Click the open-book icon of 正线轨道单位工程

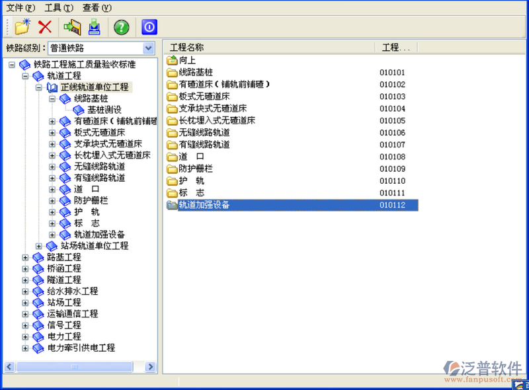click(x=52, y=87)
